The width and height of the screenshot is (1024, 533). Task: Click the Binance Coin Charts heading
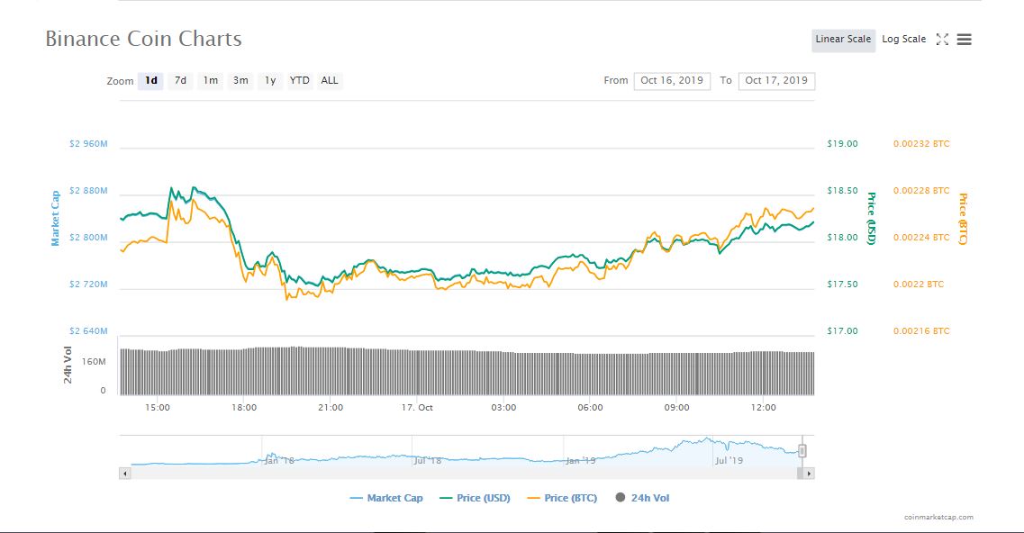click(x=144, y=39)
